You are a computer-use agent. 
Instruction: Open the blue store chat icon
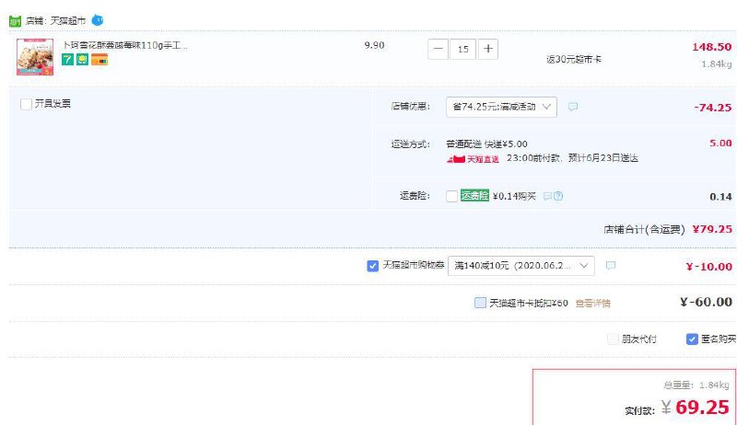98,20
